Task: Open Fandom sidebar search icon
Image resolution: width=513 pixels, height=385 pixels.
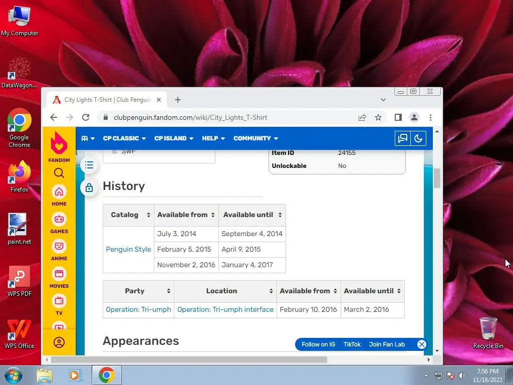Action: coord(59,173)
